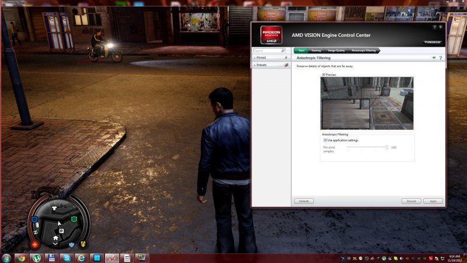The width and height of the screenshot is (467, 263).
Task: Click the Defaults button
Action: point(304,201)
